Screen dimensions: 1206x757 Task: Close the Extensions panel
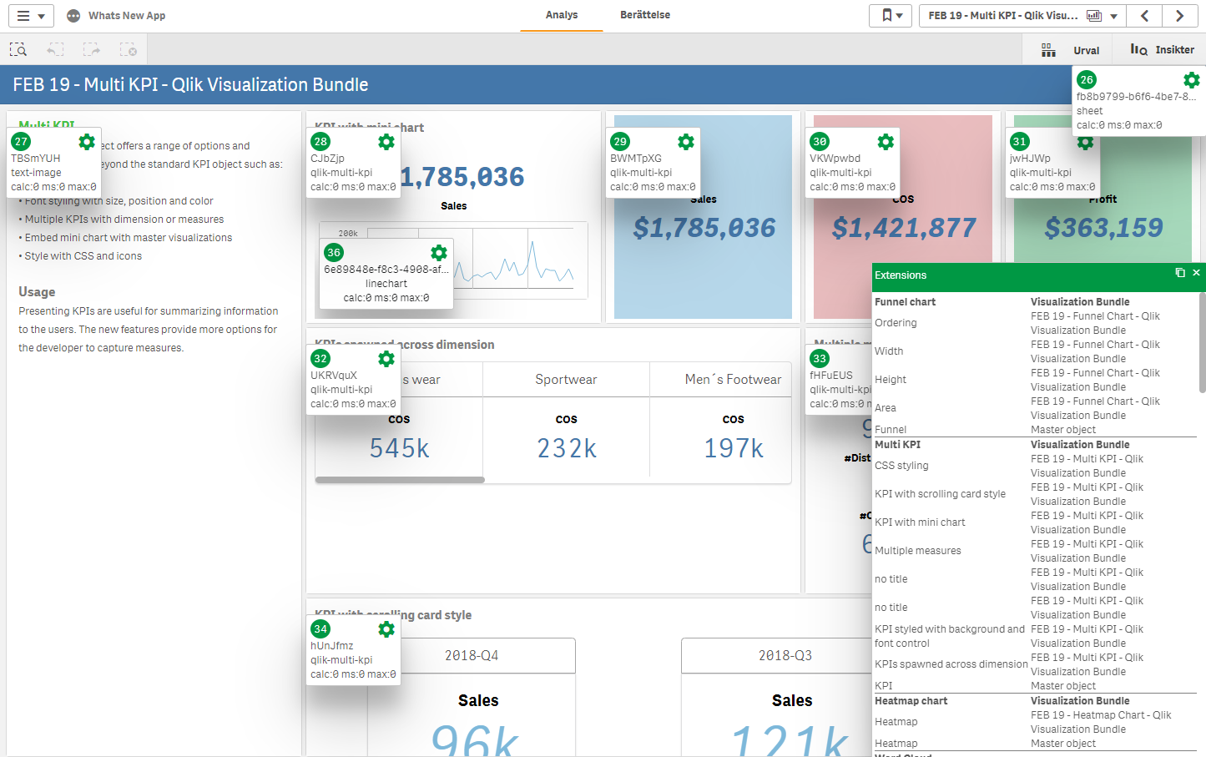(x=1196, y=273)
